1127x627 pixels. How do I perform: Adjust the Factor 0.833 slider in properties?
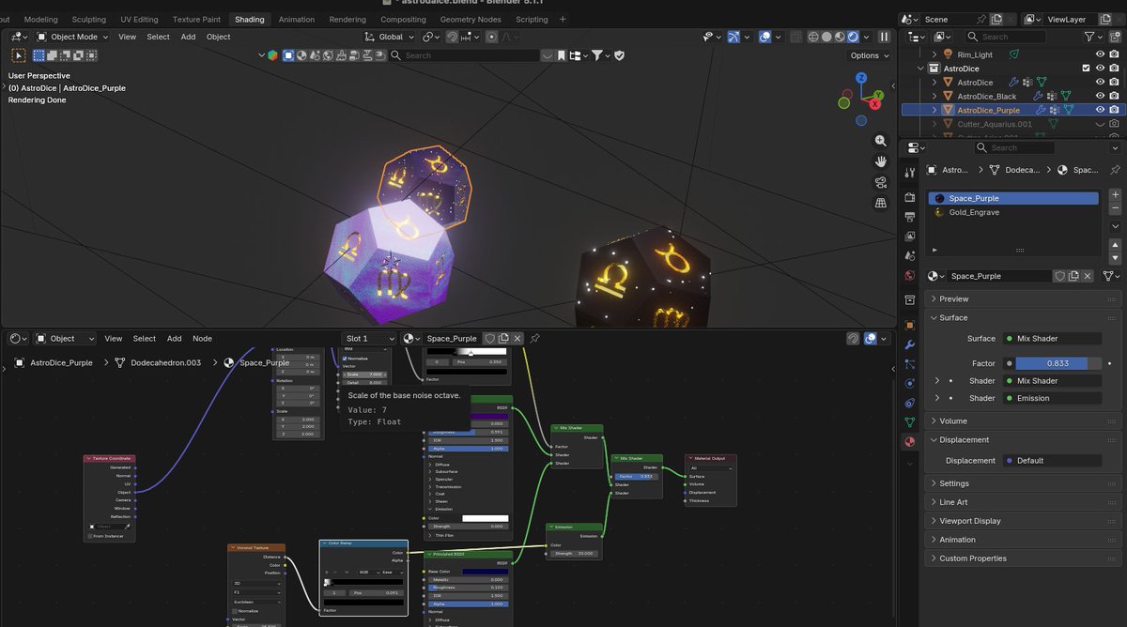[1058, 363]
